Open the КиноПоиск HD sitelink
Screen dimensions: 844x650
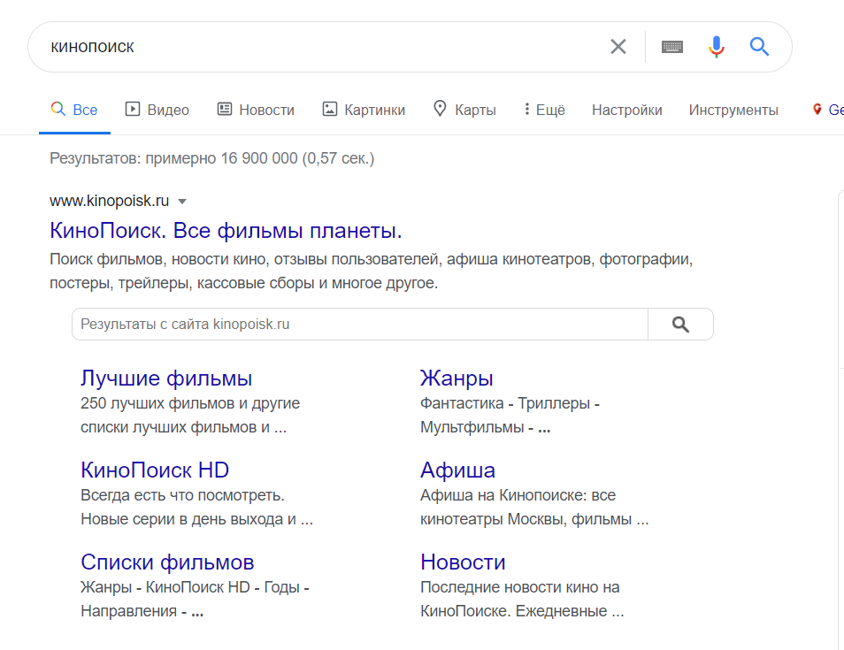[x=155, y=470]
